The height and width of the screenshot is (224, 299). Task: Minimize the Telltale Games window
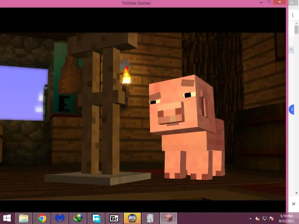point(261,2)
